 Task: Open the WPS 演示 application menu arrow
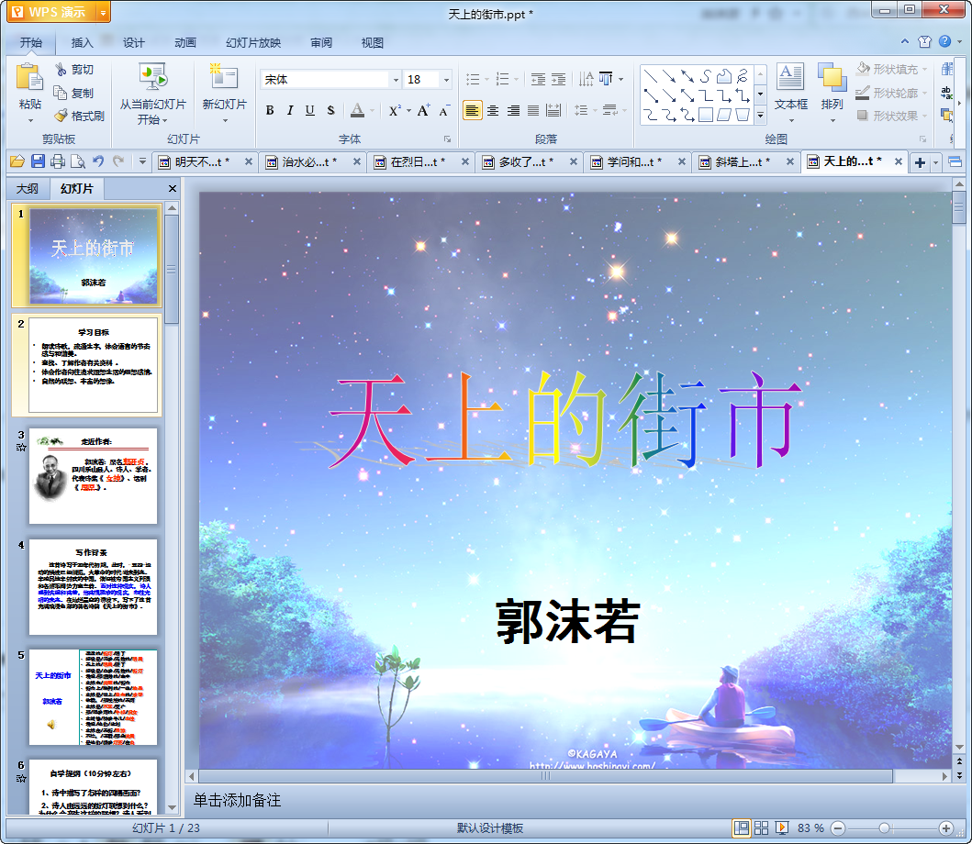(x=103, y=13)
